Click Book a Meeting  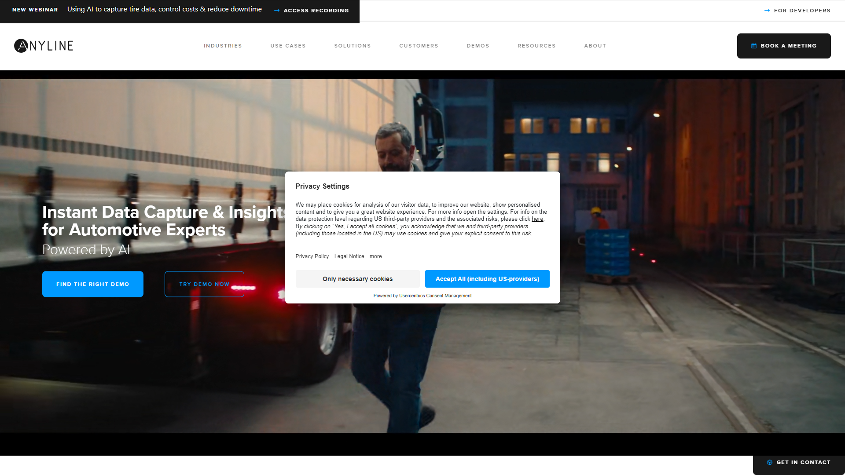point(784,45)
